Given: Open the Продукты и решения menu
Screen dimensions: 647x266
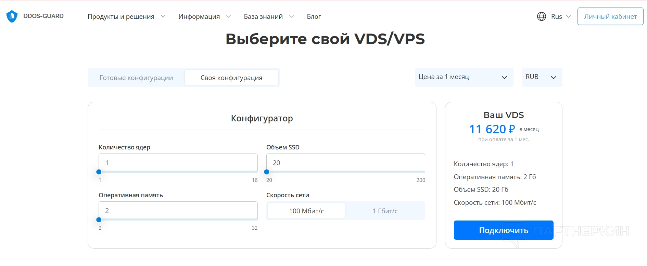Looking at the screenshot, I should tap(121, 16).
